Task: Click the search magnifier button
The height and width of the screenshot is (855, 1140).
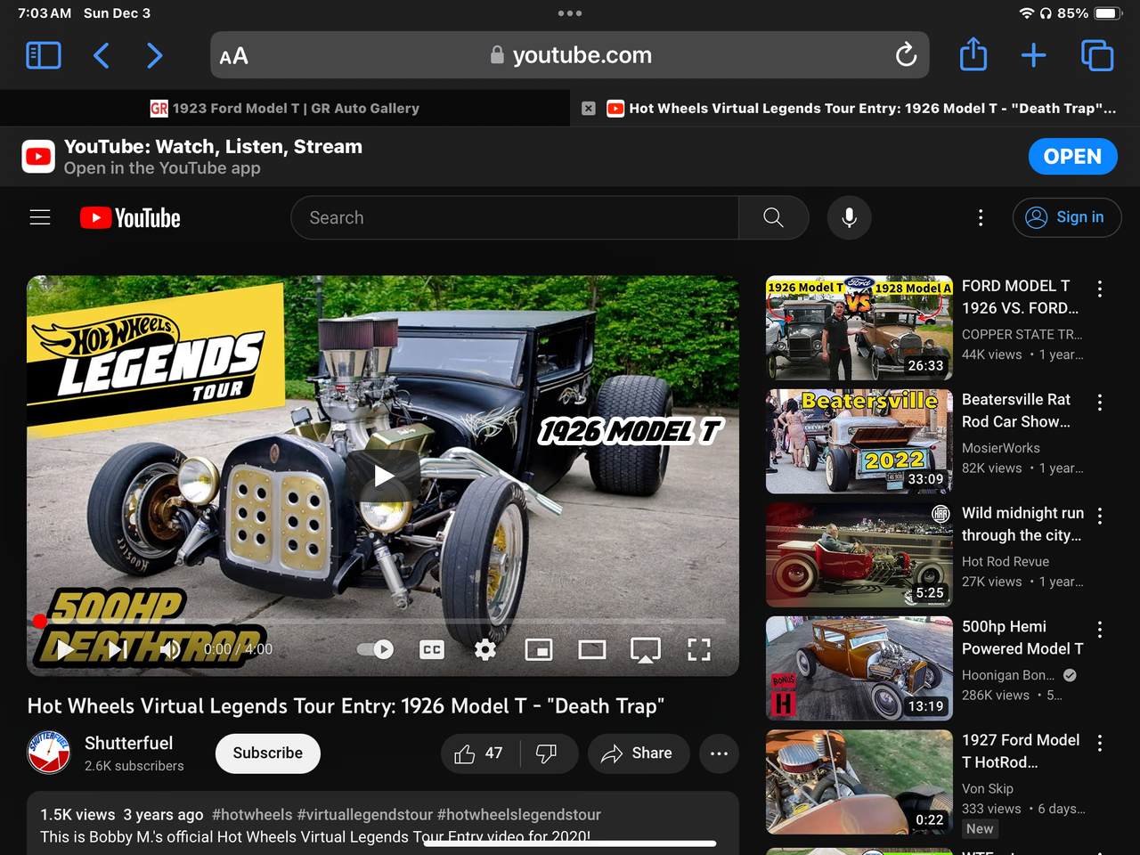Action: (773, 217)
